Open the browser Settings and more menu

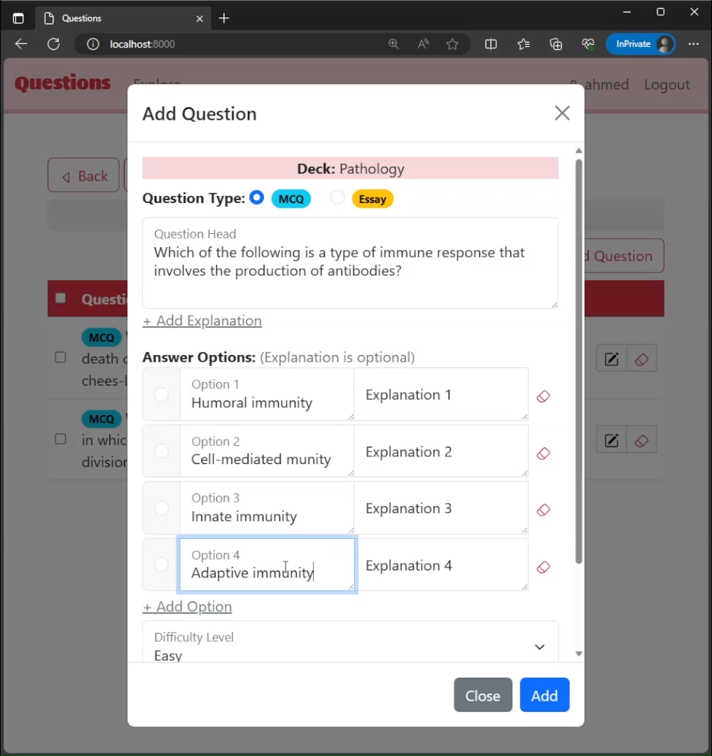pyautogui.click(x=693, y=44)
